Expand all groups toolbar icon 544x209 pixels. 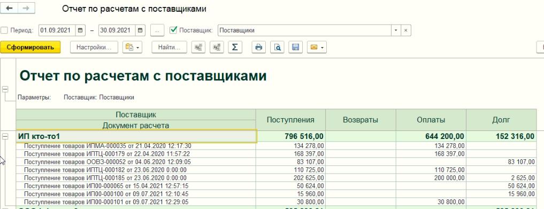(x=217, y=48)
